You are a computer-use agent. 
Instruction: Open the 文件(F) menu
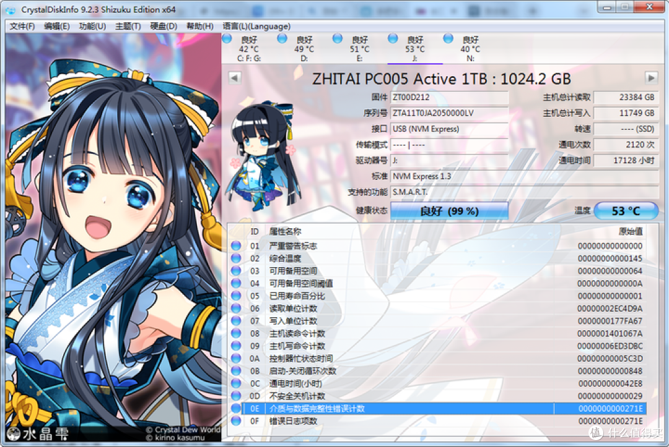coord(22,27)
